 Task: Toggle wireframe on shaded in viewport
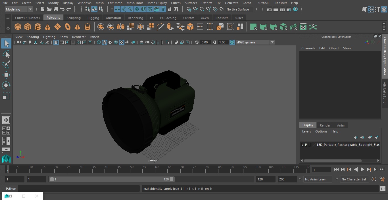pos(116,42)
